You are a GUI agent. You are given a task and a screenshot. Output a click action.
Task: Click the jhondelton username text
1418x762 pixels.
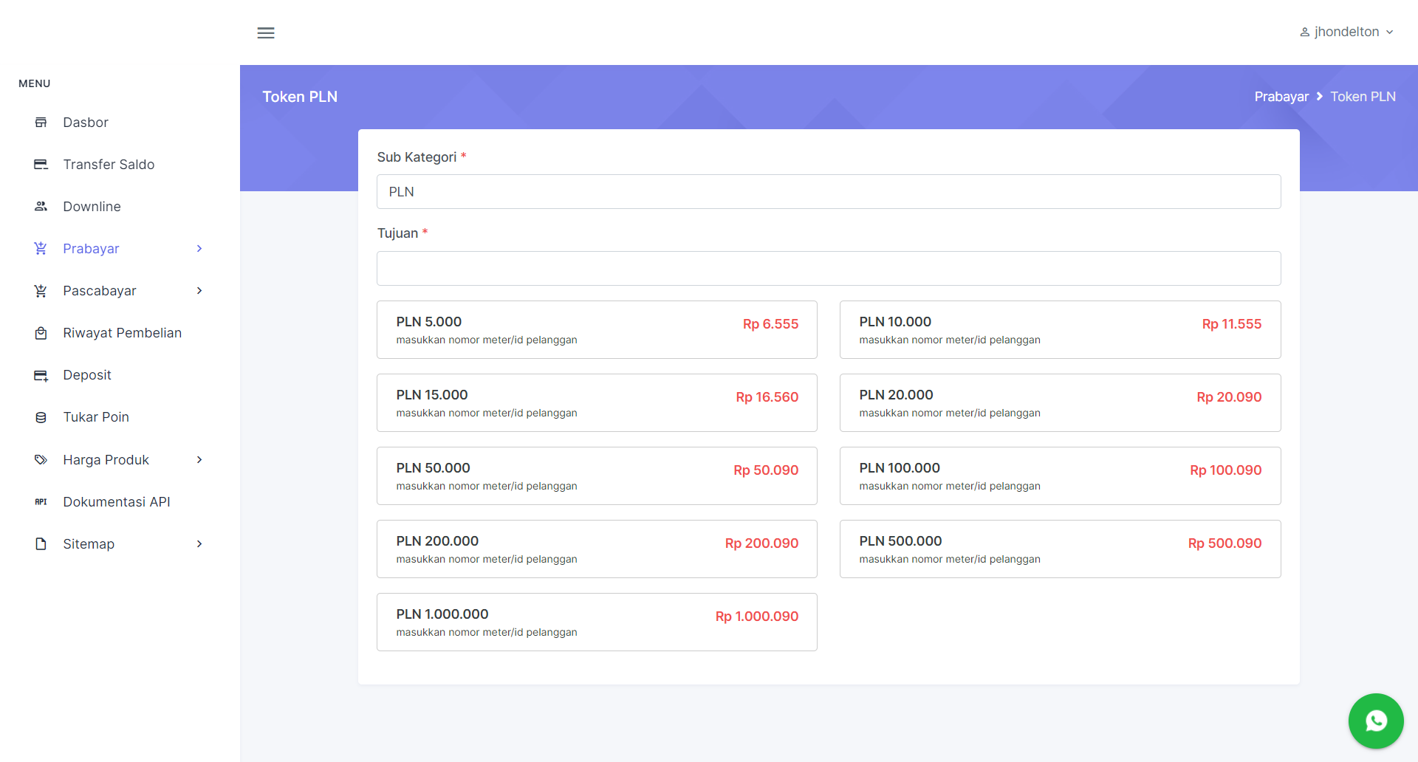tap(1347, 32)
